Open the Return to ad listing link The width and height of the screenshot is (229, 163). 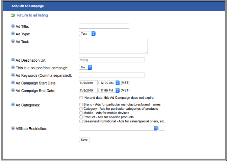[32, 15]
